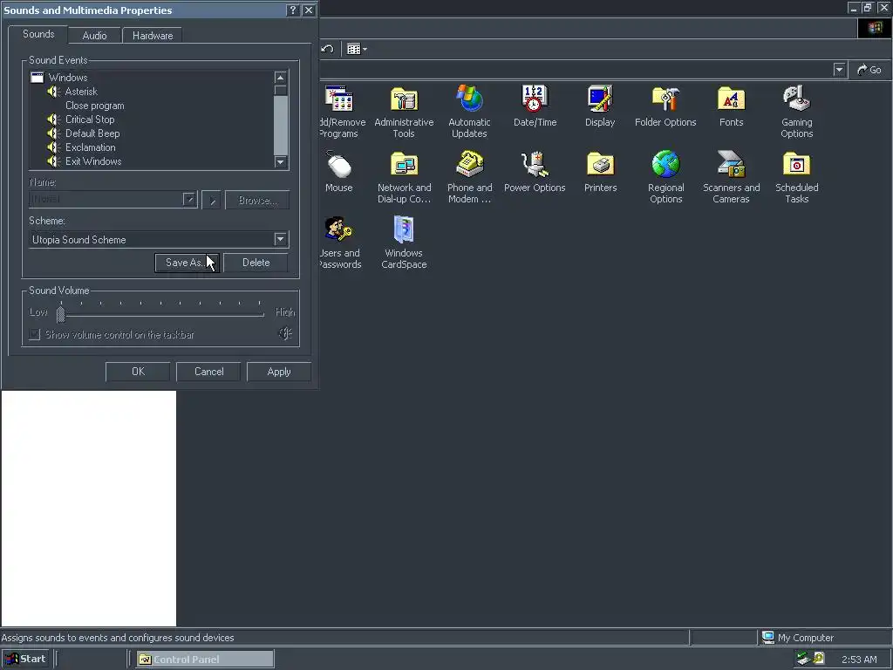Open the address bar dropdown arrow
Image resolution: width=893 pixels, height=670 pixels.
coord(839,70)
